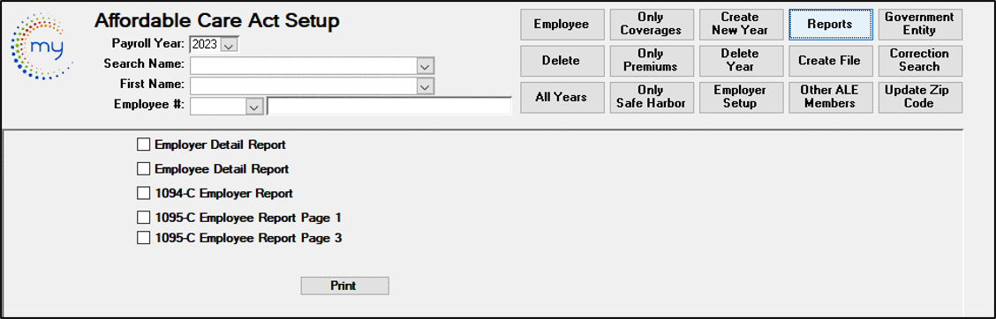Expand the First Name dropdown arrow
This screenshot has width=996, height=319.
click(x=425, y=85)
